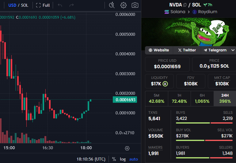This screenshot has width=236, height=163.
Task: Click the SELLS 2,219 value
Action: click(x=227, y=118)
